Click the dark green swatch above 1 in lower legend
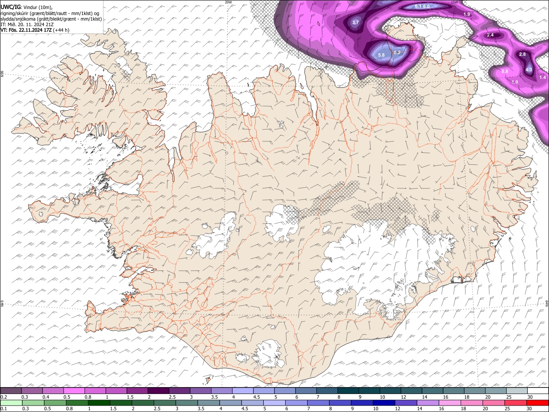The image size is (549, 412). [99, 403]
